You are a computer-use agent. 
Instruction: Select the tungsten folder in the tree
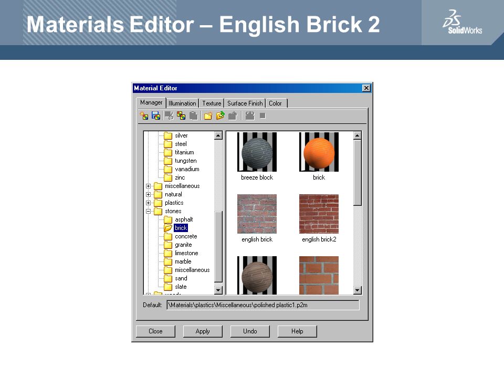pos(185,161)
